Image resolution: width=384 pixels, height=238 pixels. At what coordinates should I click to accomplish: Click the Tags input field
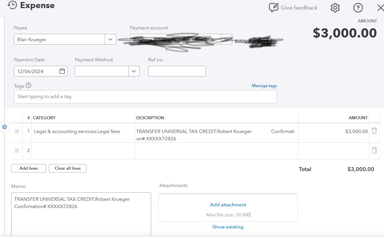click(145, 97)
